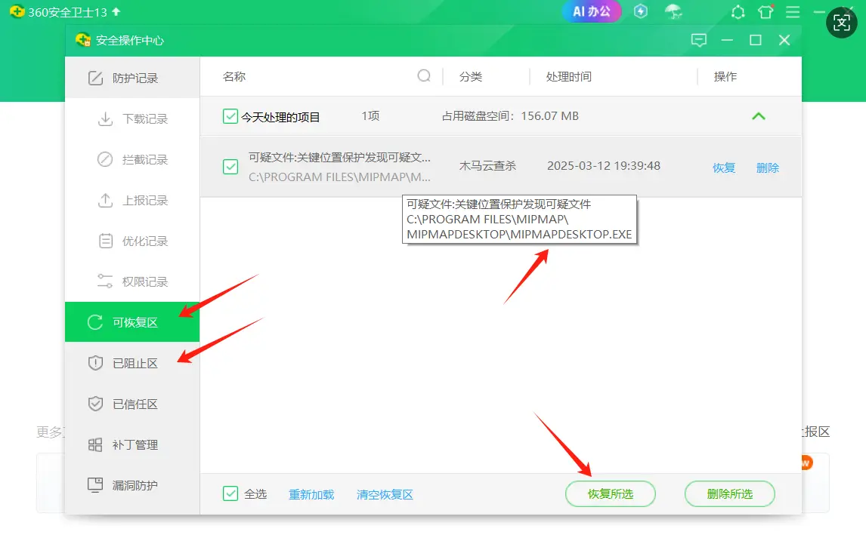Click the search magnifier icon in name column
The height and width of the screenshot is (541, 866).
coord(424,76)
